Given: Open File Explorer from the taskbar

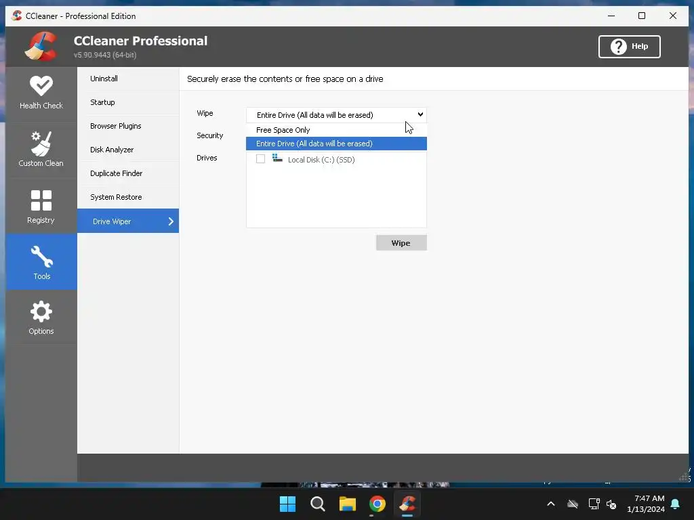Looking at the screenshot, I should click(x=348, y=504).
